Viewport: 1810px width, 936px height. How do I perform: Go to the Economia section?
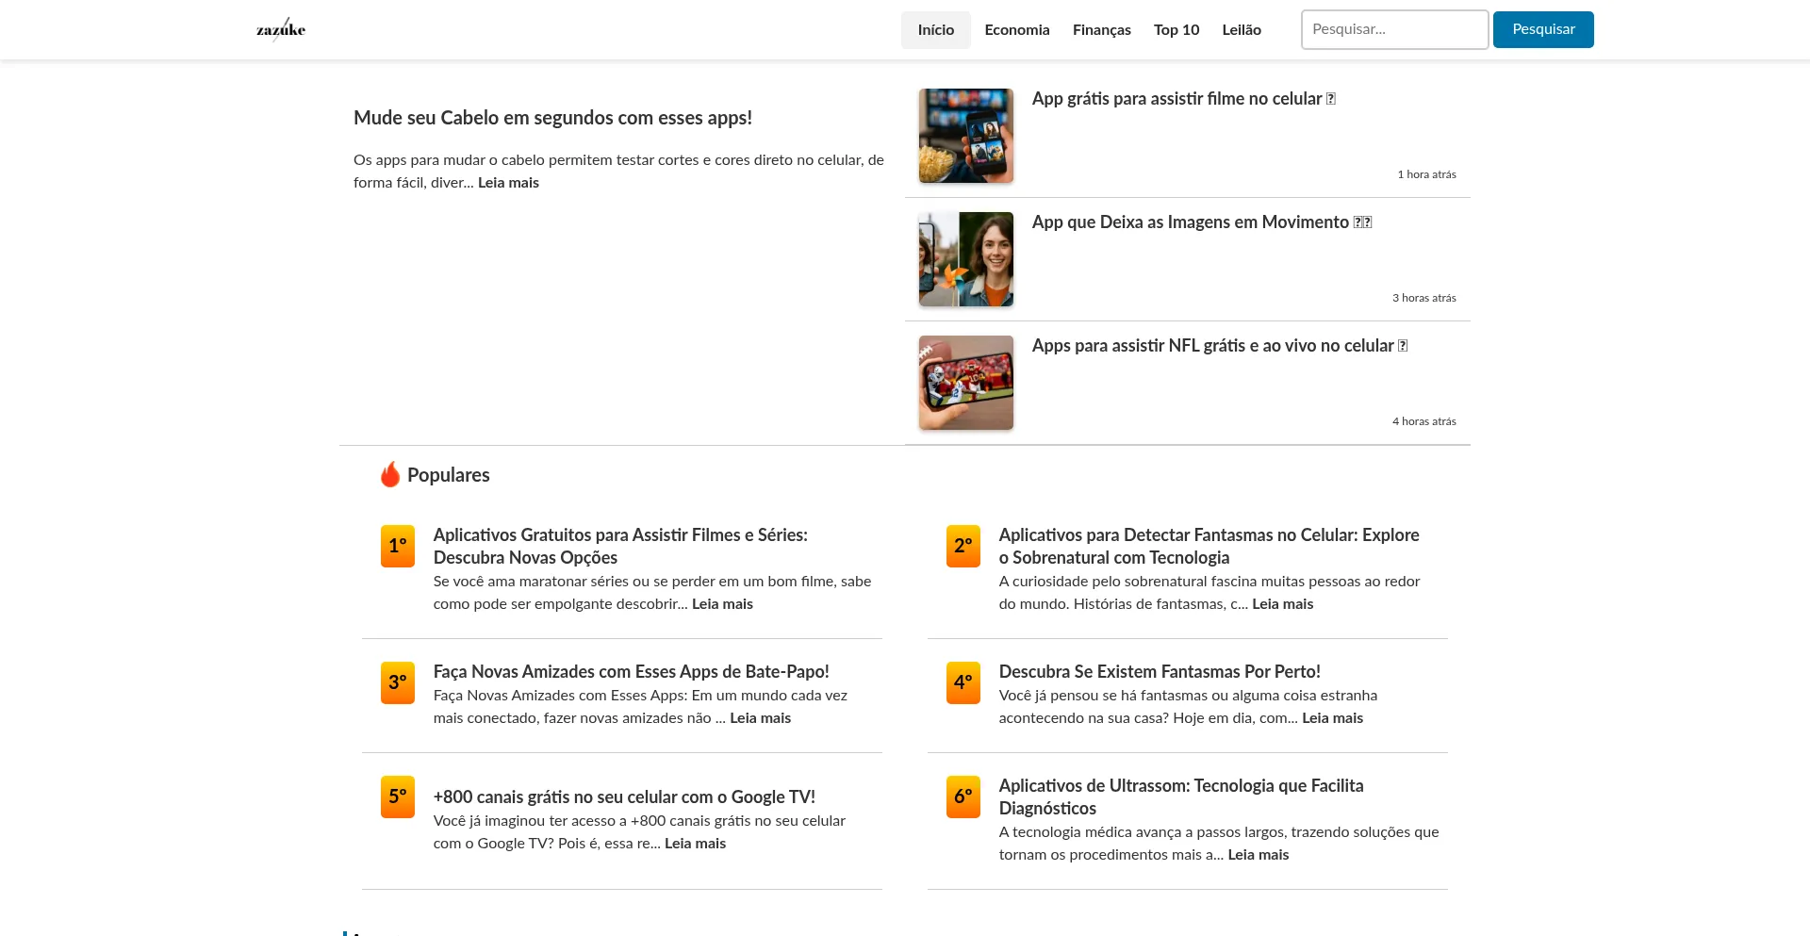click(x=1016, y=30)
